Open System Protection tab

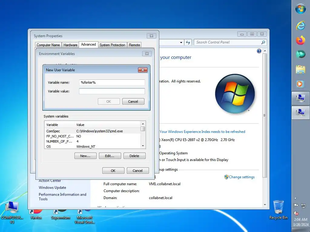tap(112, 45)
